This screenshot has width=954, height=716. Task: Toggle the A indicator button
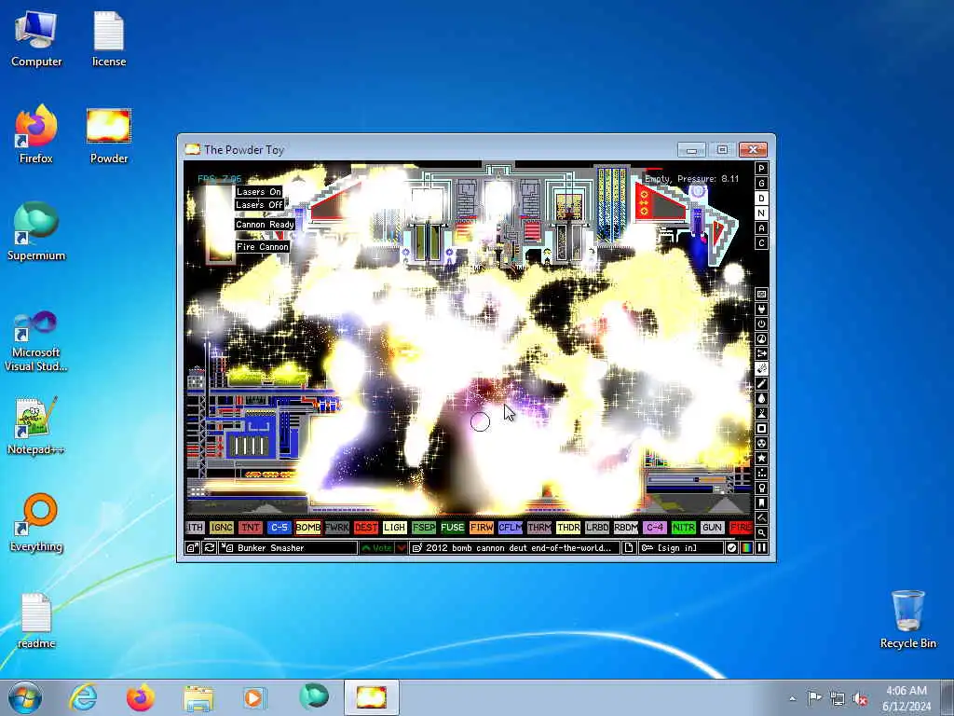[761, 228]
